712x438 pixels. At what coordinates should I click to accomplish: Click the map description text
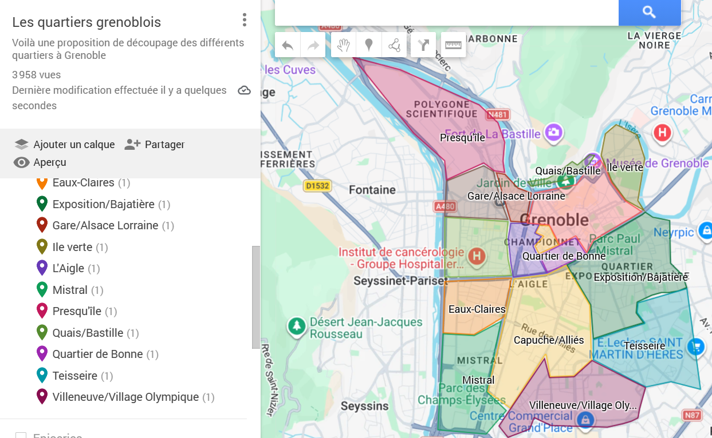click(x=128, y=49)
